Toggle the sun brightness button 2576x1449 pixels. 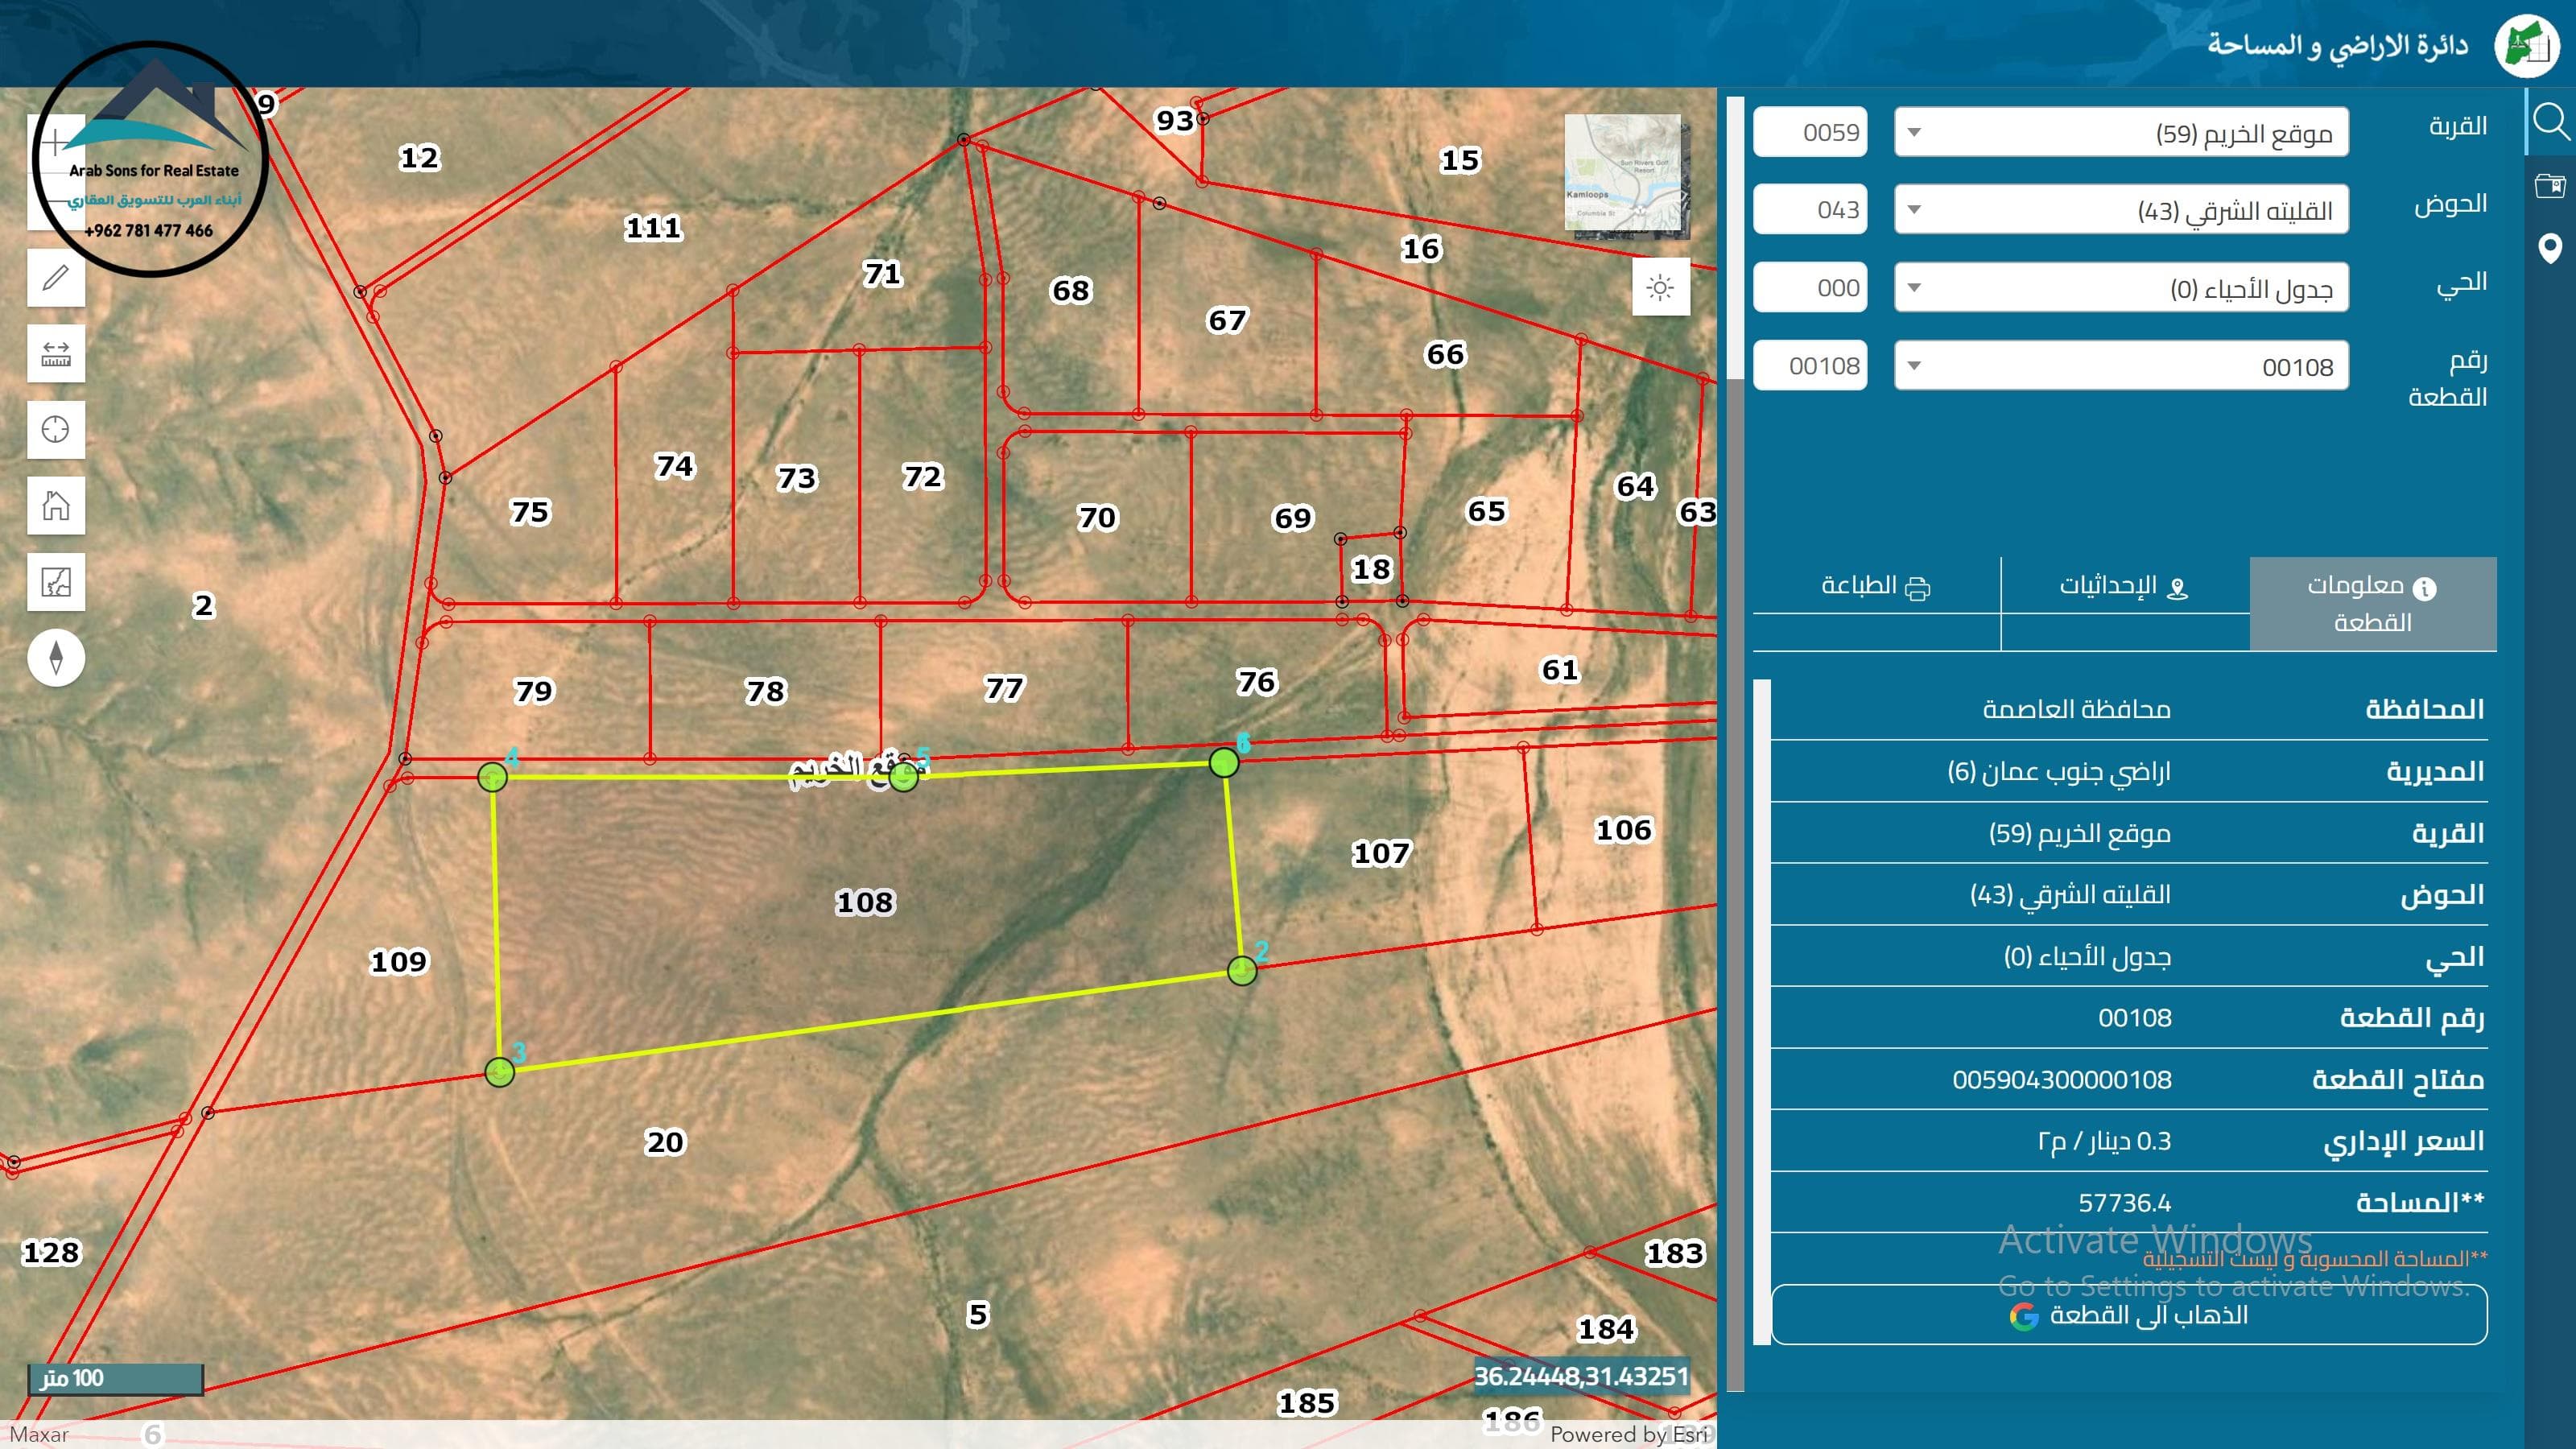tap(1660, 288)
